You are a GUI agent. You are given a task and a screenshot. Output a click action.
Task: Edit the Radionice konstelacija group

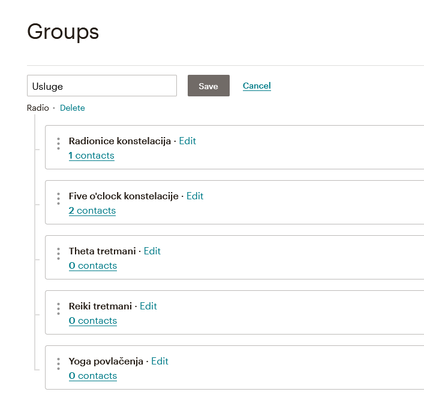[x=187, y=141]
